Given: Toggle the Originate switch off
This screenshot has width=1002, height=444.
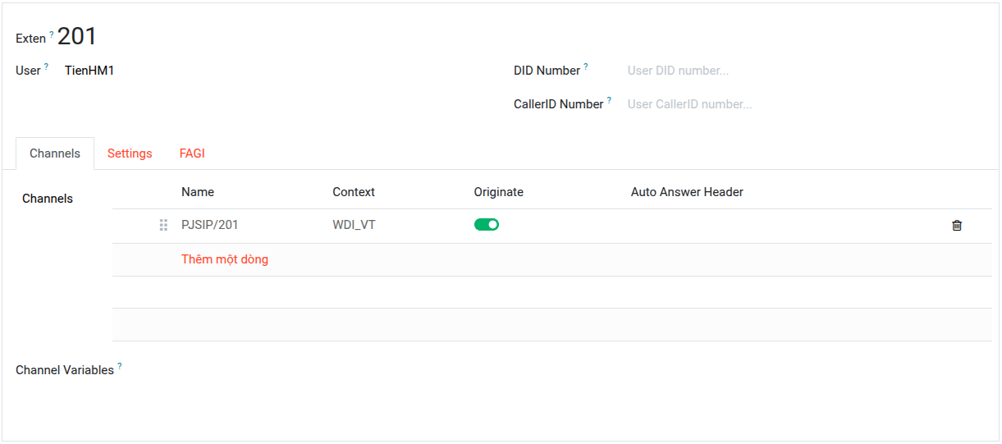Looking at the screenshot, I should pyautogui.click(x=487, y=225).
